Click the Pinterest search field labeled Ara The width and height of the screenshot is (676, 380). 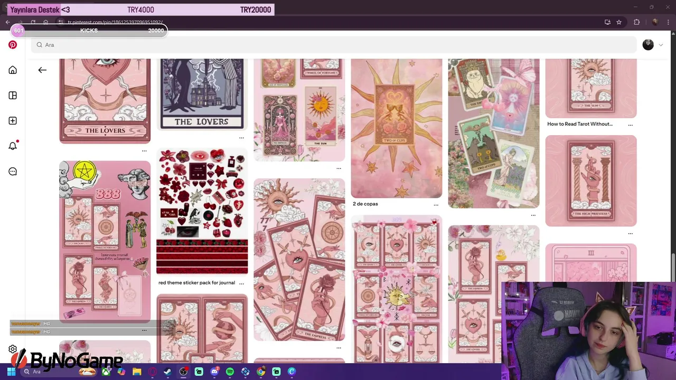click(x=334, y=45)
